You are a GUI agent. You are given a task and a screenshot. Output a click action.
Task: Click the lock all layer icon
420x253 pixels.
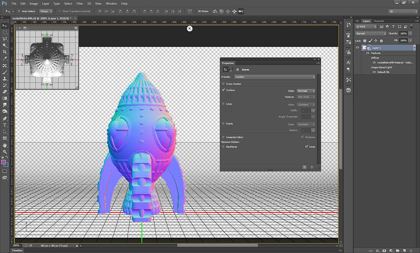[381, 41]
